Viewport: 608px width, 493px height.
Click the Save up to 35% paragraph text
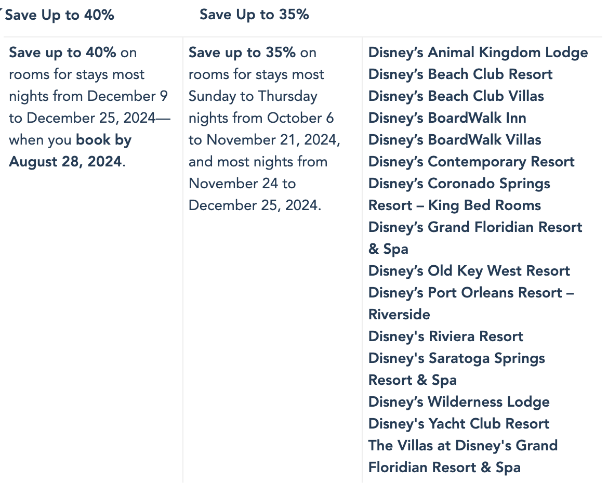pyautogui.click(x=264, y=129)
